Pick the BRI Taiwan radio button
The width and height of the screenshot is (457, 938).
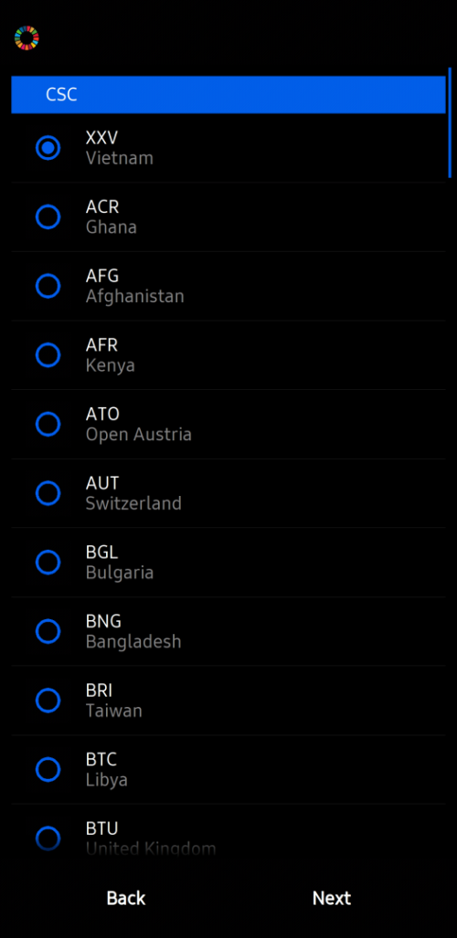tap(48, 701)
